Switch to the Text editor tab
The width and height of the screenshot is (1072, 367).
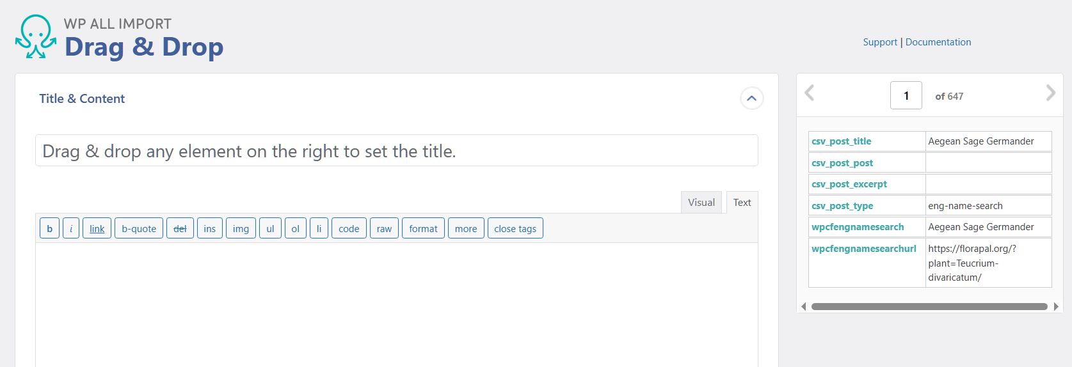(742, 202)
